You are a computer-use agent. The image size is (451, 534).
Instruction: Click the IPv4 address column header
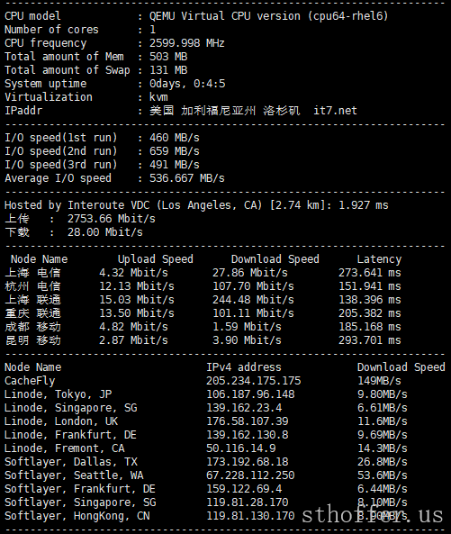tap(244, 367)
